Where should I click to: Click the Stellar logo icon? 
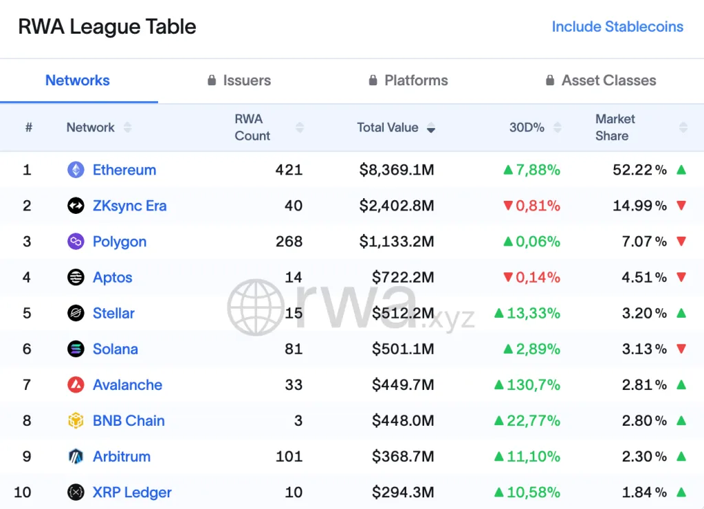pyautogui.click(x=76, y=313)
